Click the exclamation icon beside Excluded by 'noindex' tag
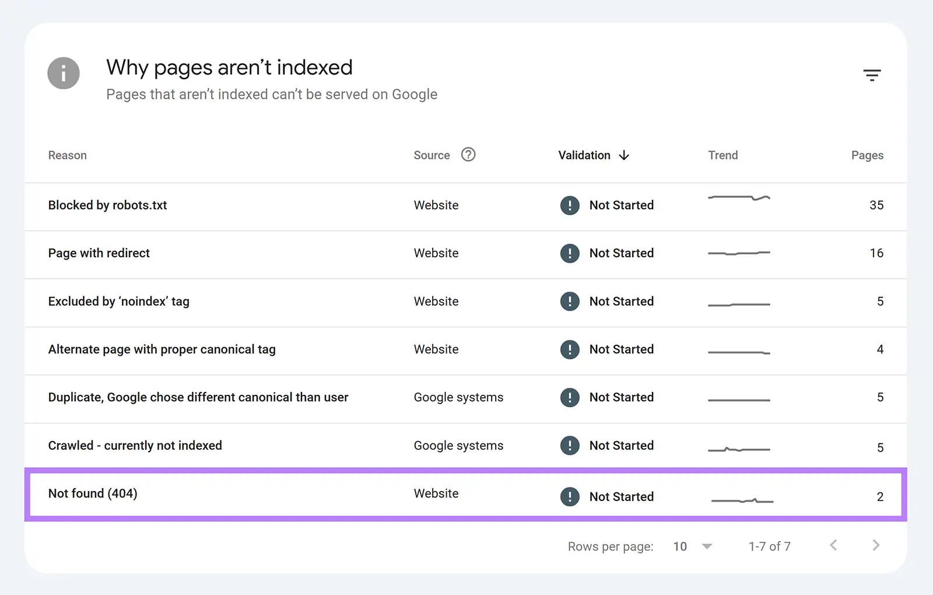This screenshot has height=595, width=933. point(570,301)
